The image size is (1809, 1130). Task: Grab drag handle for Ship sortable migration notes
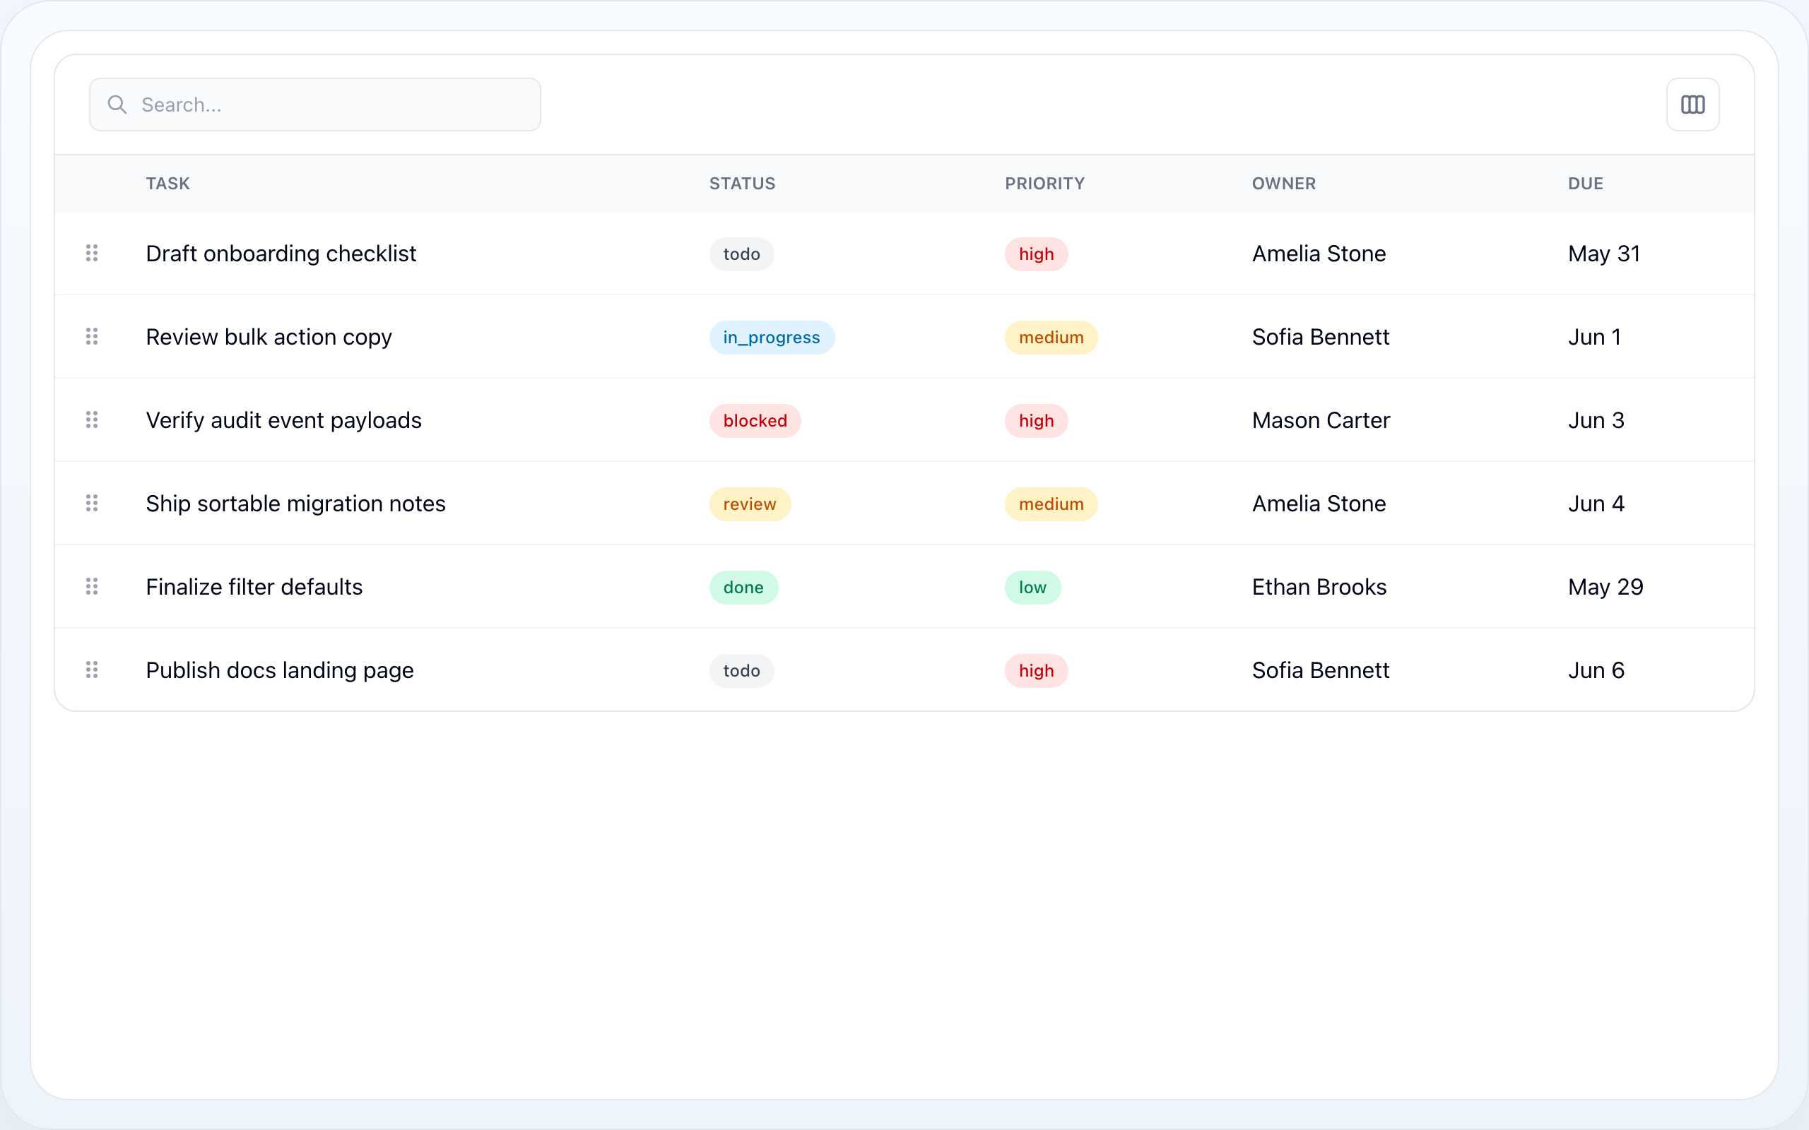tap(92, 503)
